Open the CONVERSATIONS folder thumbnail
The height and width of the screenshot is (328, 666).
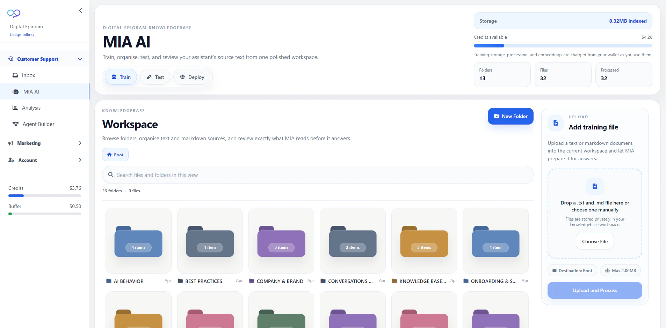point(353,240)
